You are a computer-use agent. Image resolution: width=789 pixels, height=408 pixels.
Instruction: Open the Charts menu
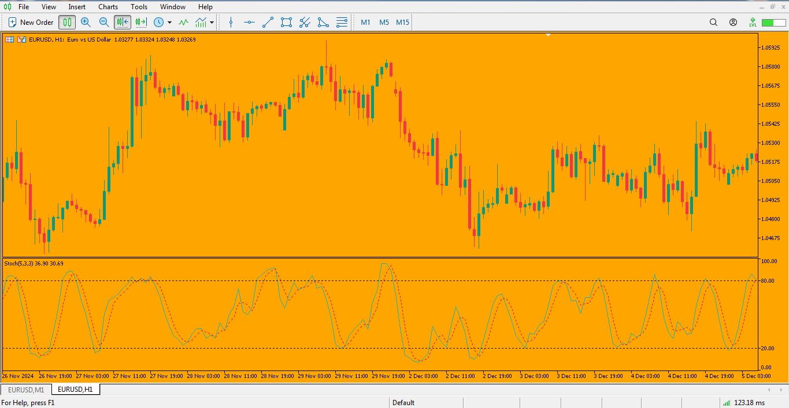[x=108, y=6]
